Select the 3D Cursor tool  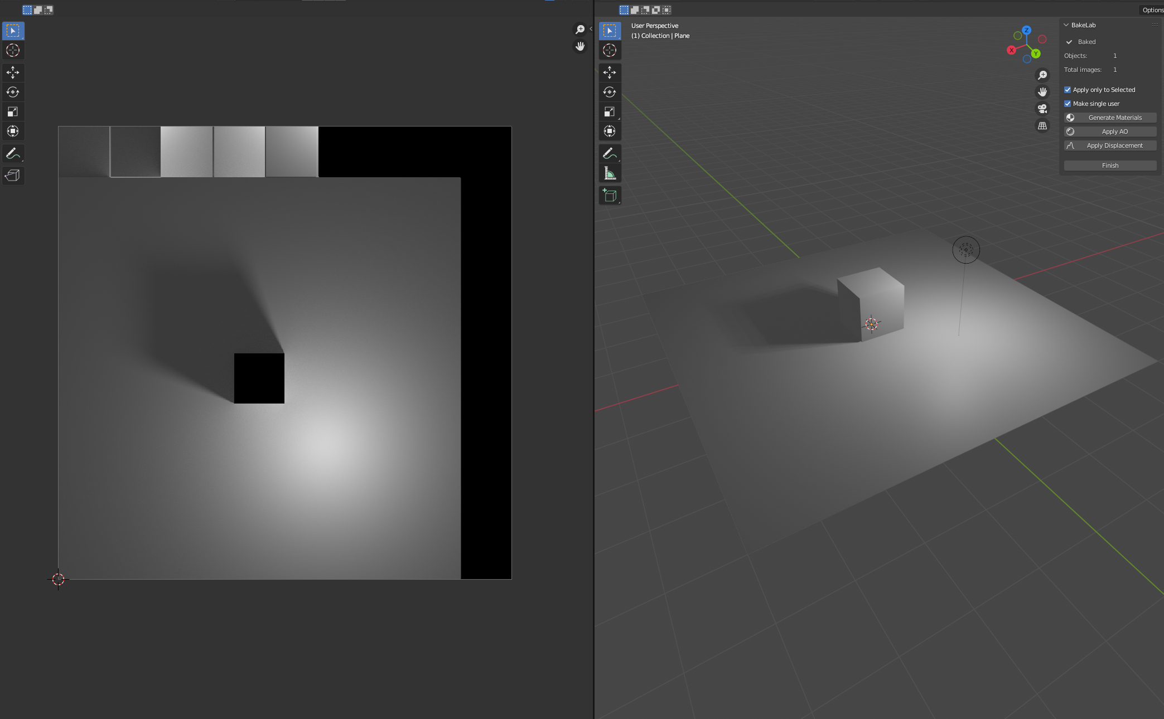pyautogui.click(x=610, y=50)
